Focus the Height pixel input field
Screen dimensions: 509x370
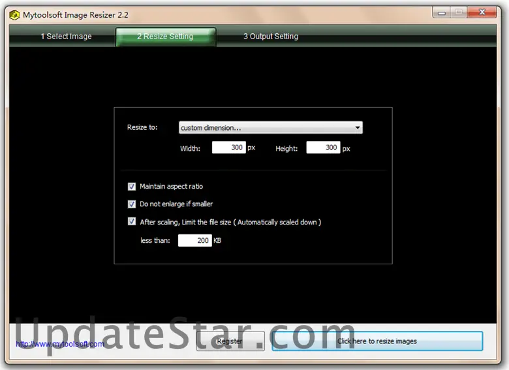(x=323, y=147)
